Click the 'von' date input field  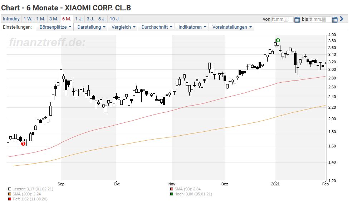pos(282,19)
